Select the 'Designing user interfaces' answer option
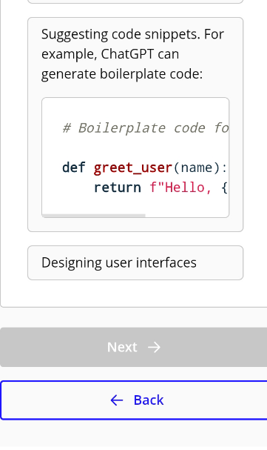This screenshot has height=450, width=267. point(135,262)
